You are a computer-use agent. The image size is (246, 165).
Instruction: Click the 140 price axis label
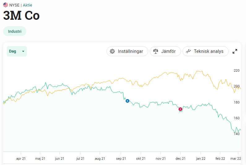point(237,134)
